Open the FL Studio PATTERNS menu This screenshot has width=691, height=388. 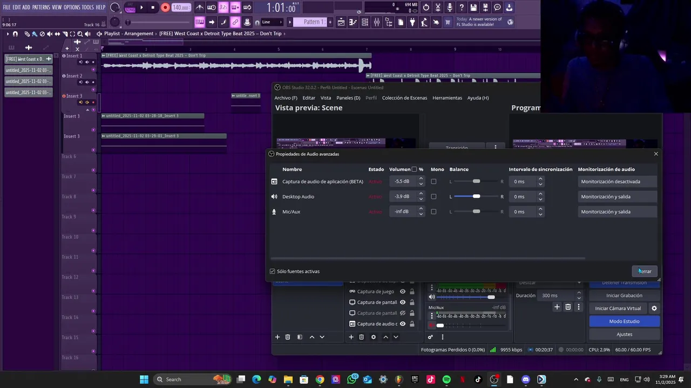pyautogui.click(x=41, y=8)
